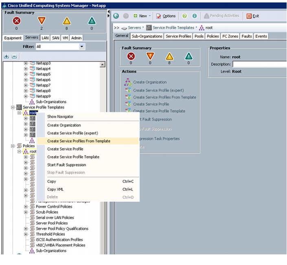The height and width of the screenshot is (265, 287).
Task: Click Service Profile Templates breadcrumb
Action: [x=173, y=28]
